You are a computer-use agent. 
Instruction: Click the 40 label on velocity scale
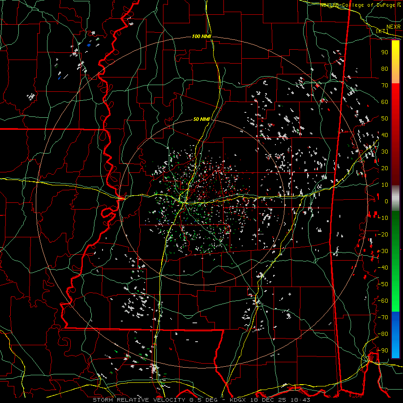click(385, 135)
